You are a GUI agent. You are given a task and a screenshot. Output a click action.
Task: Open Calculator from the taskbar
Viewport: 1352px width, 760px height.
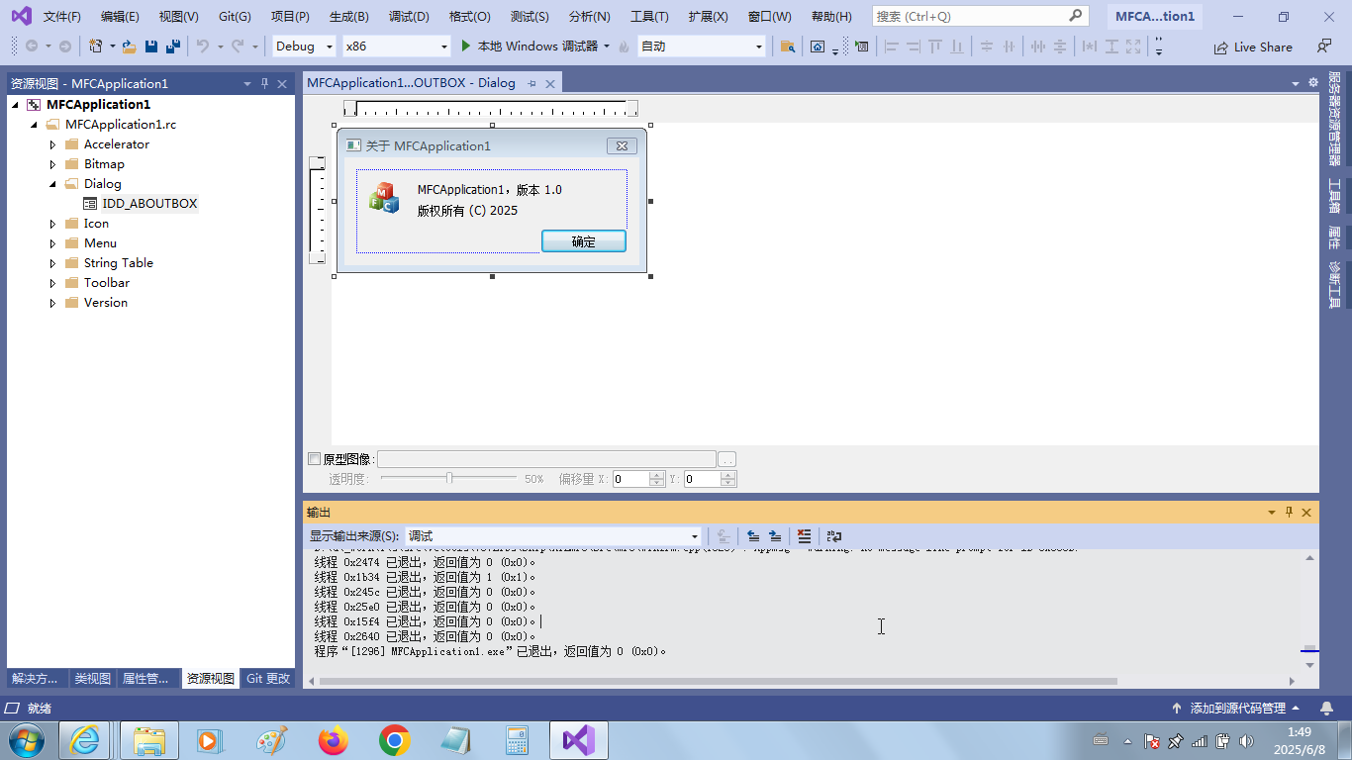tap(517, 740)
